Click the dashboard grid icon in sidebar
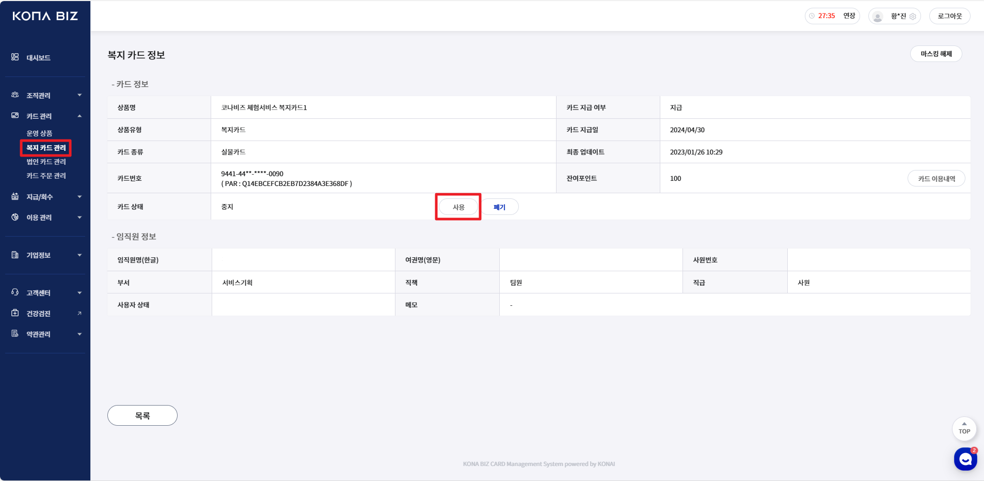 (x=15, y=57)
